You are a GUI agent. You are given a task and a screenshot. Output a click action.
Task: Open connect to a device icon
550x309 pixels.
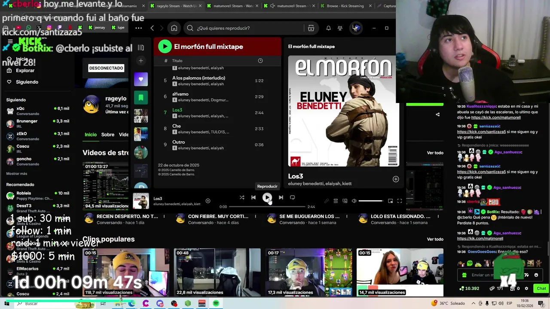pos(345,201)
